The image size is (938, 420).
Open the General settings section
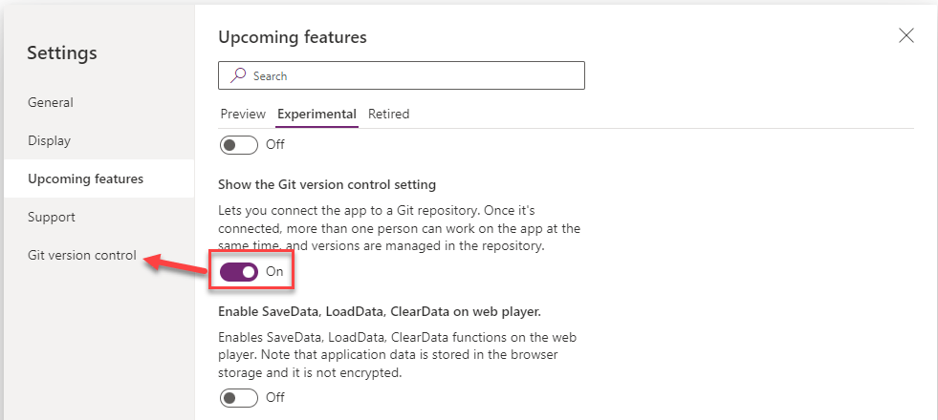51,102
